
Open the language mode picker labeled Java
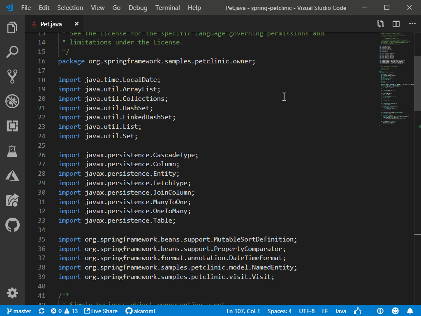pos(340,311)
